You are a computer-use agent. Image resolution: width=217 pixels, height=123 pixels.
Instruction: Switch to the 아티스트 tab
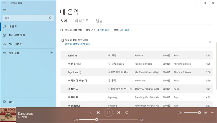coord(82,21)
